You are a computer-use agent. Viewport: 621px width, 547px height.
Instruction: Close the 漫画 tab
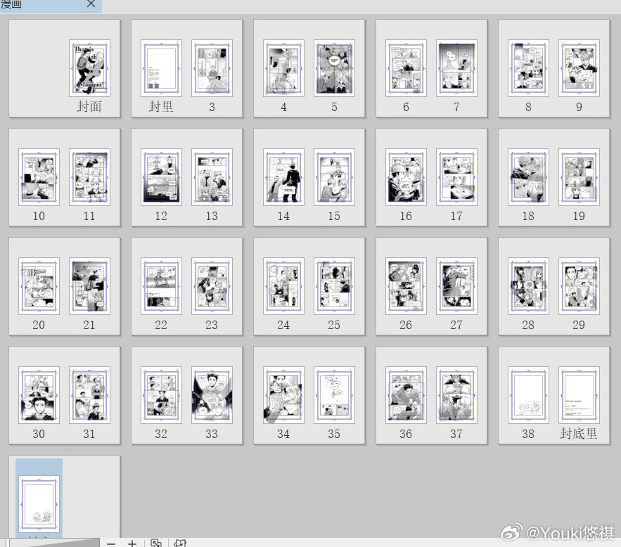91,4
